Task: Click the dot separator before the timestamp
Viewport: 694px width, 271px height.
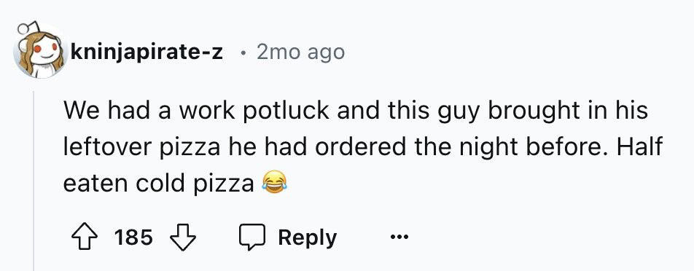Action: [242, 53]
